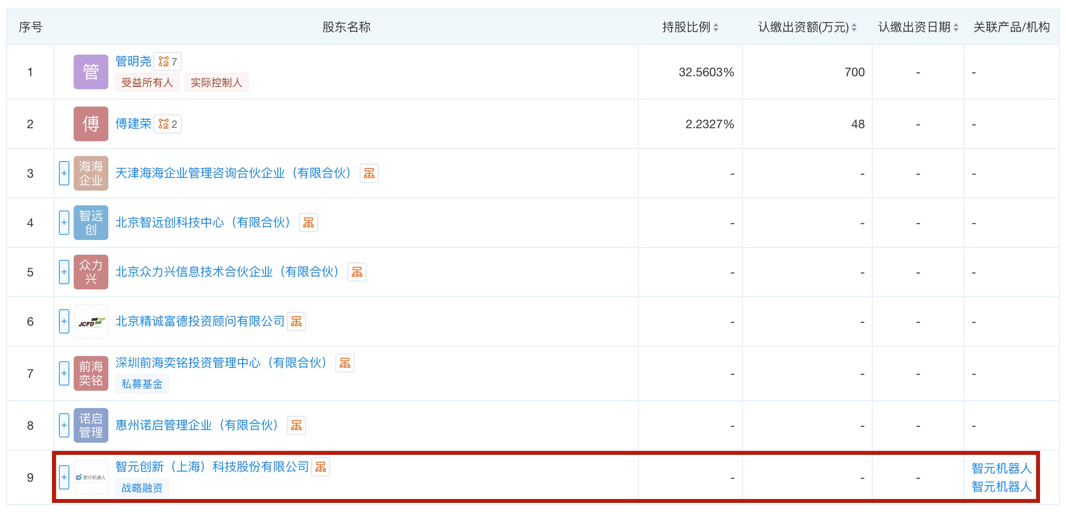The image size is (1066, 512).
Task: Expand row 3 天津海海企业 with plus button
Action: (64, 173)
